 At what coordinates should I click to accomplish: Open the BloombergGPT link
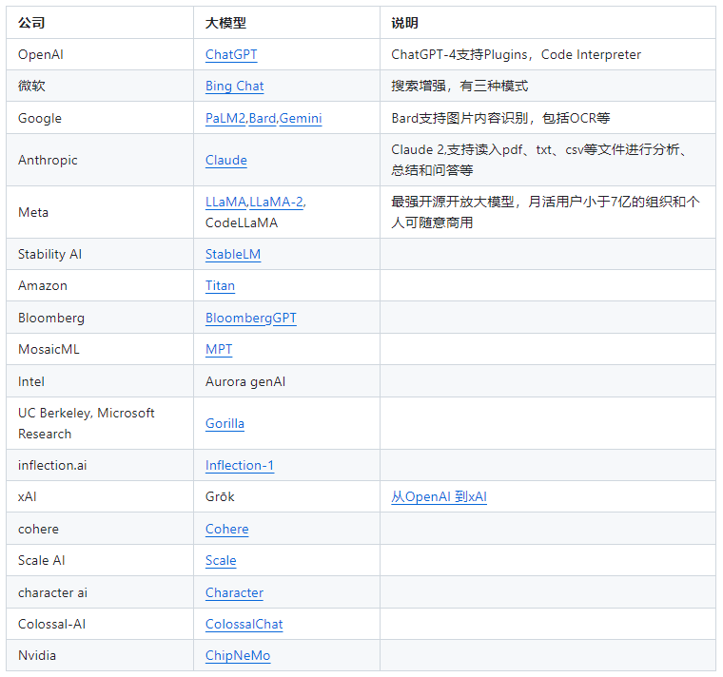251,318
